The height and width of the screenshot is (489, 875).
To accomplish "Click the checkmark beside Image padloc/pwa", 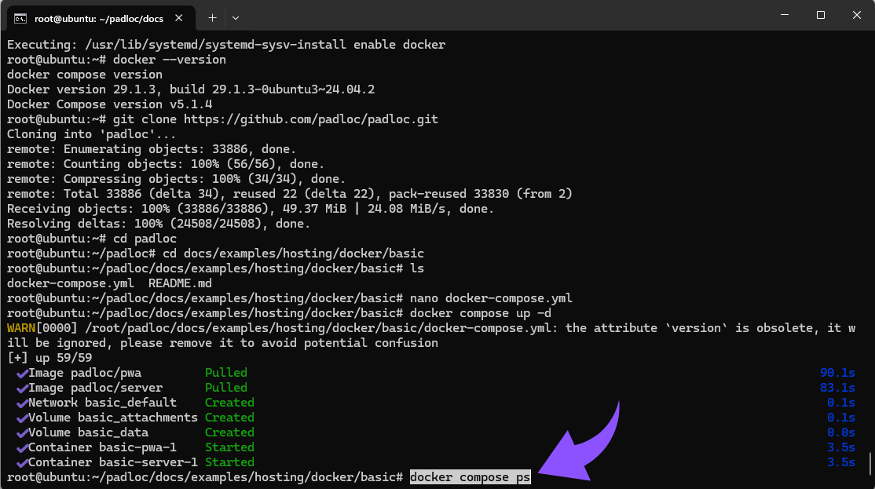I will tap(22, 373).
